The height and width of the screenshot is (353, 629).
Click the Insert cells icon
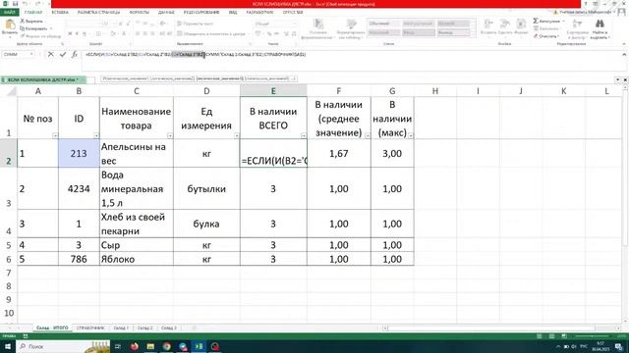point(488,24)
